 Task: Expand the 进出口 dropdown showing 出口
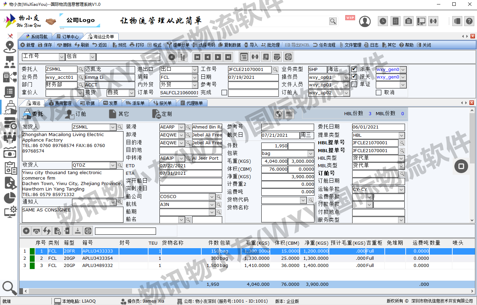pos(195,69)
